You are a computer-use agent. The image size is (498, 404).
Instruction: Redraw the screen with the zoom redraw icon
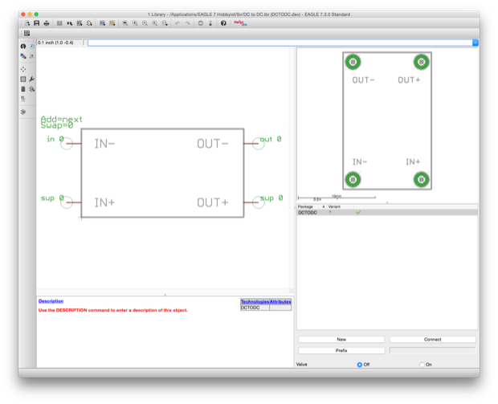[x=155, y=23]
